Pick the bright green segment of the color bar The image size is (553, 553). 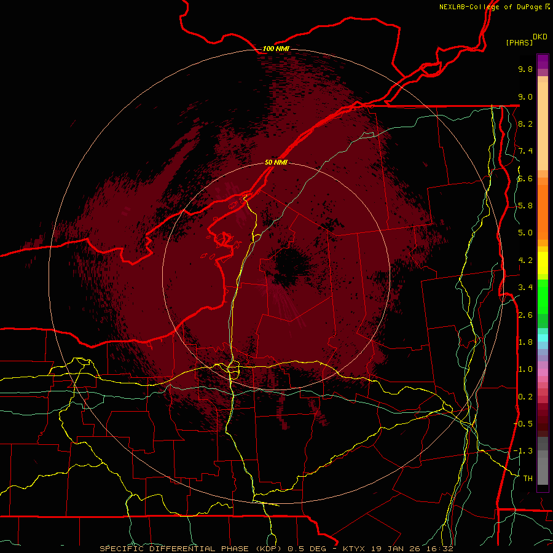coord(543,296)
